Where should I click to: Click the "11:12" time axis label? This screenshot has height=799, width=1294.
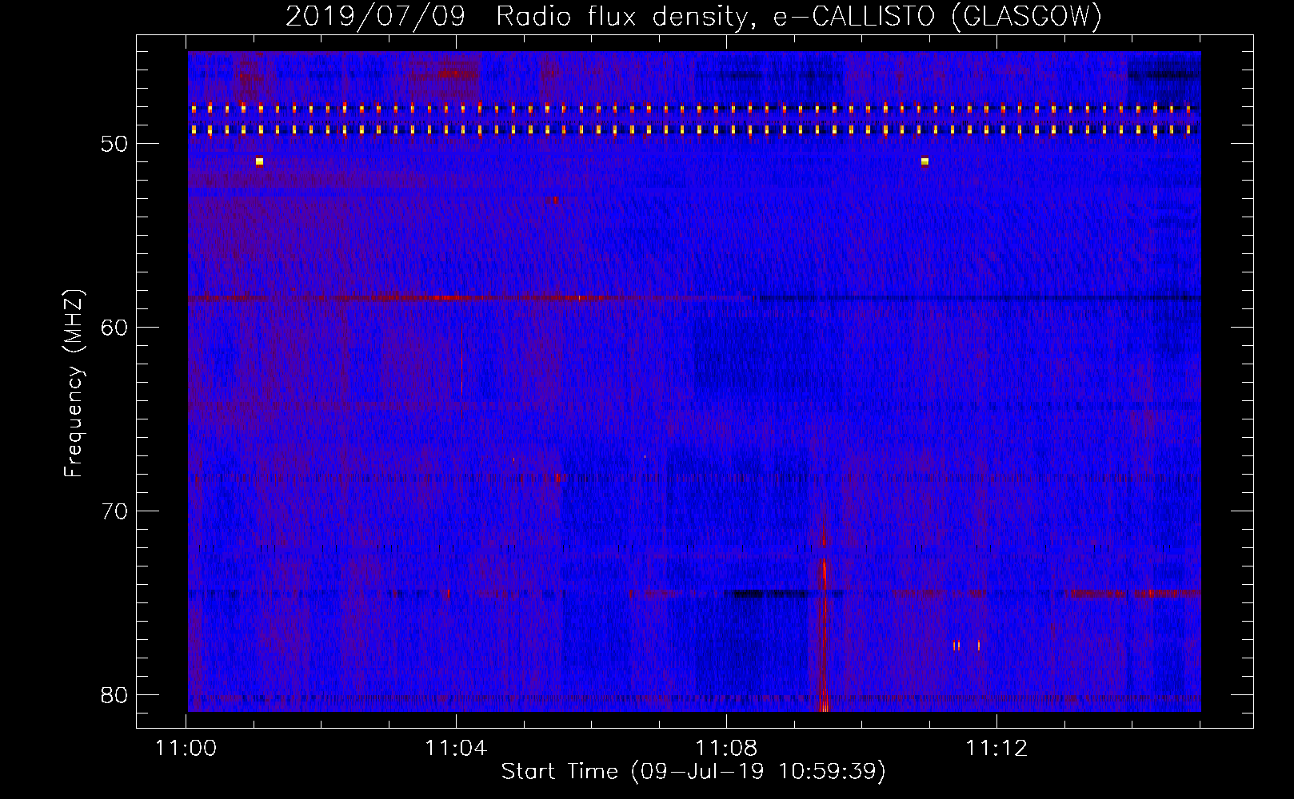[x=996, y=749]
